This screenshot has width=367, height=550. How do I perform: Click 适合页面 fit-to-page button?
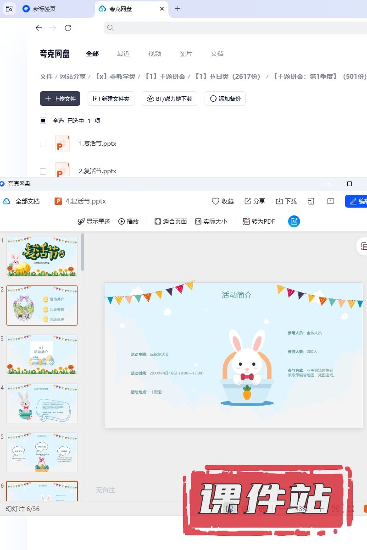171,221
